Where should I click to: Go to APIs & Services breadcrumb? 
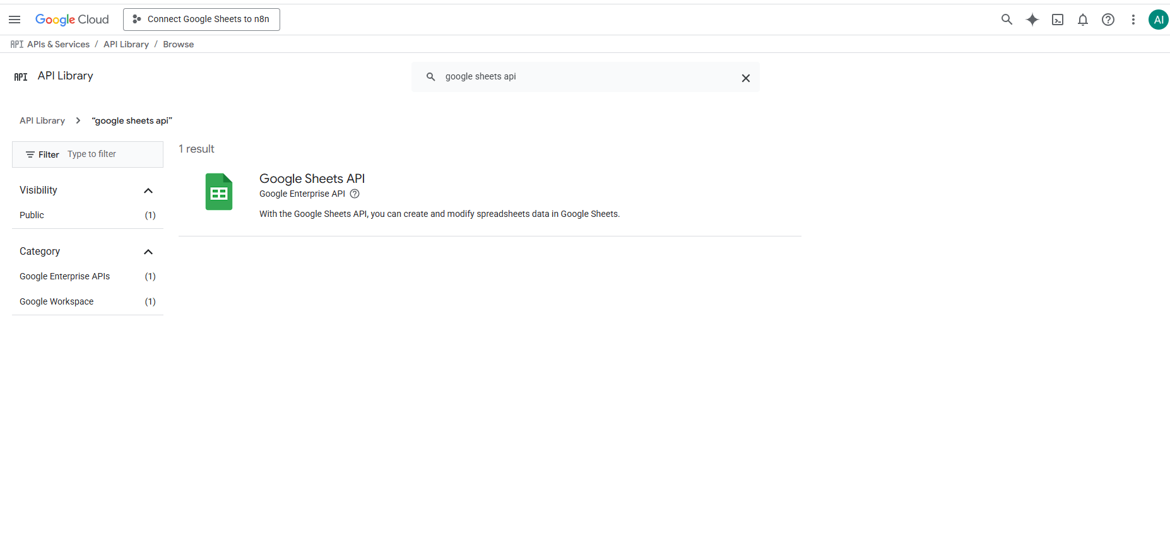(59, 44)
